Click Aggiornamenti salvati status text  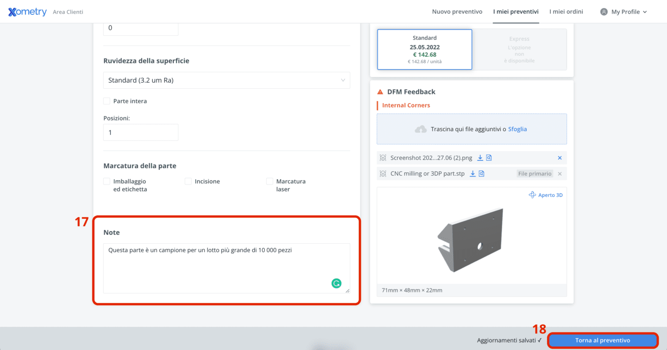[x=510, y=340]
